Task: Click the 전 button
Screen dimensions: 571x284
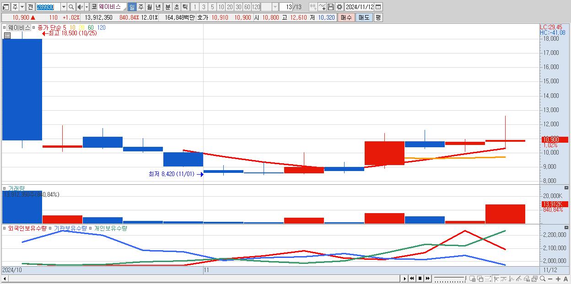Action: [31, 7]
